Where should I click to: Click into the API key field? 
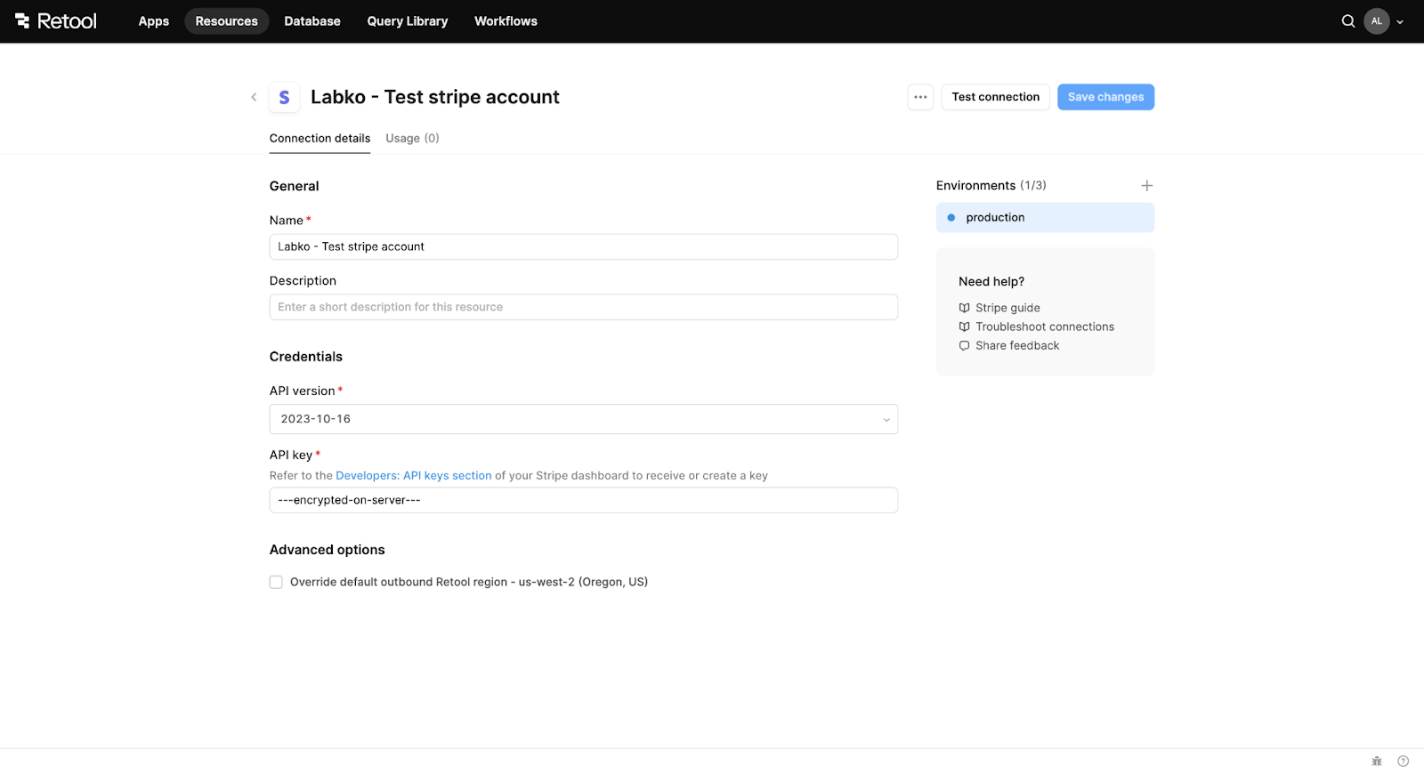point(584,500)
